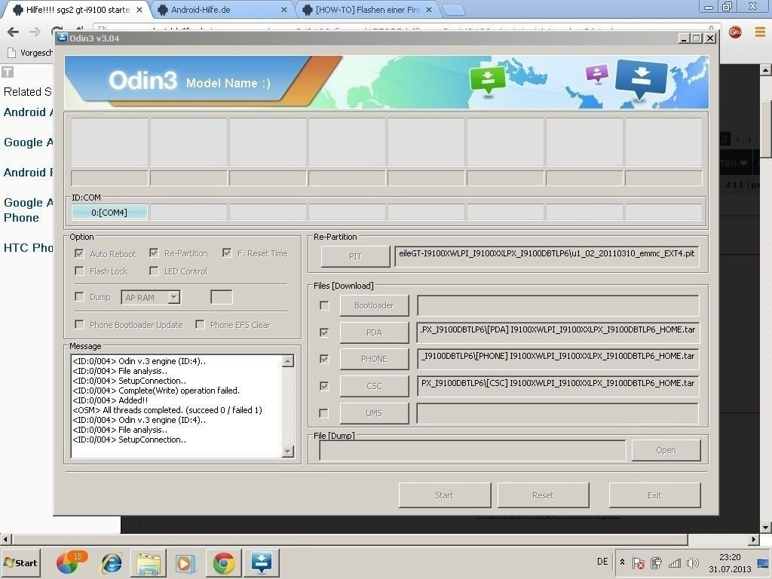The image size is (772, 579).
Task: Click the PHONE file button
Action: click(374, 359)
